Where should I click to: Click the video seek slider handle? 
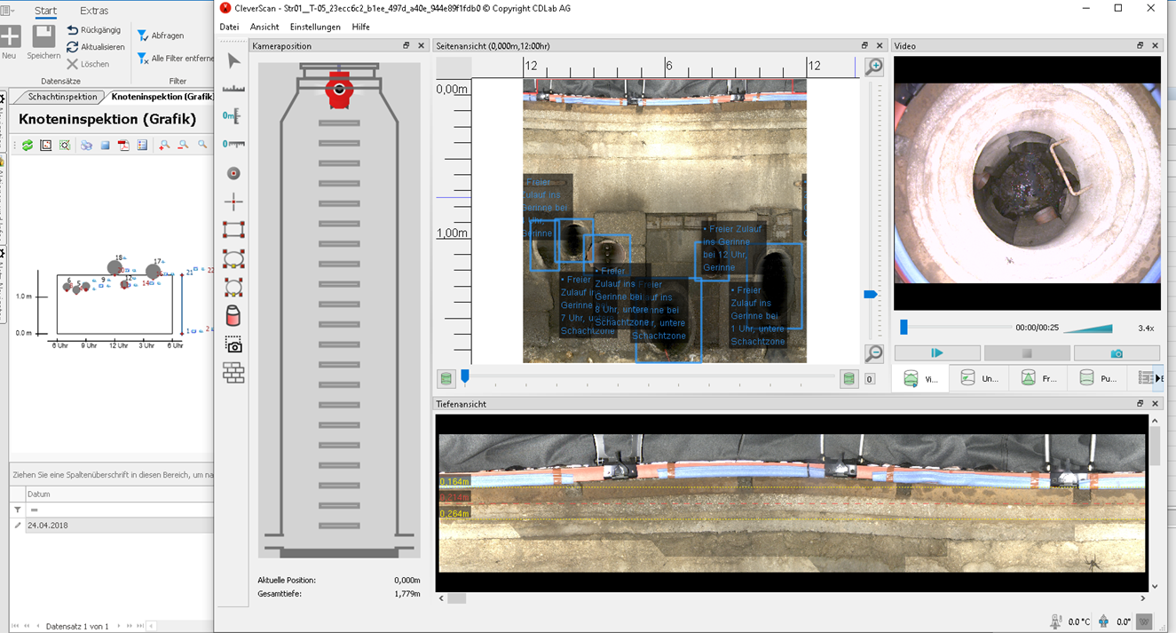(904, 328)
